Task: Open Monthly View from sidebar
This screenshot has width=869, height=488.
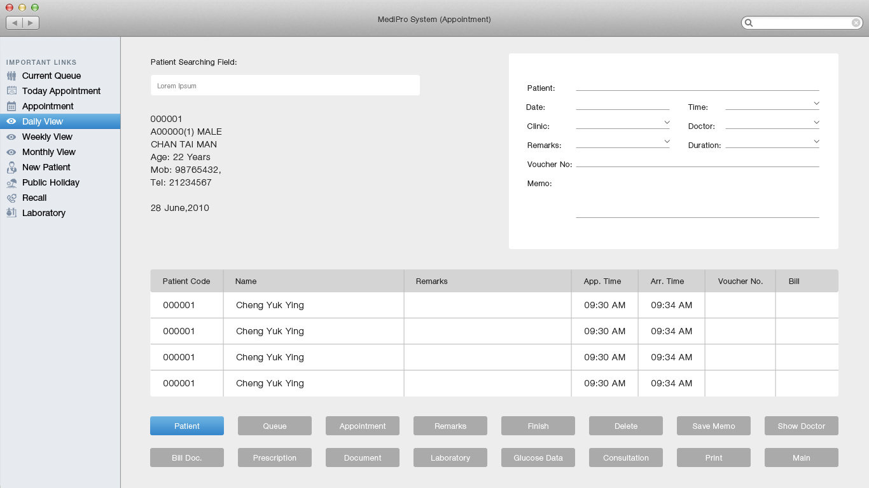Action: tap(48, 152)
